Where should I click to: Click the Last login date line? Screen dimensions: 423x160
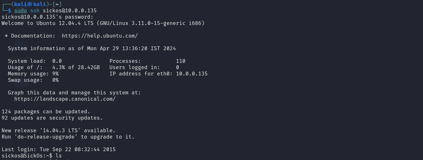pyautogui.click(x=59, y=149)
